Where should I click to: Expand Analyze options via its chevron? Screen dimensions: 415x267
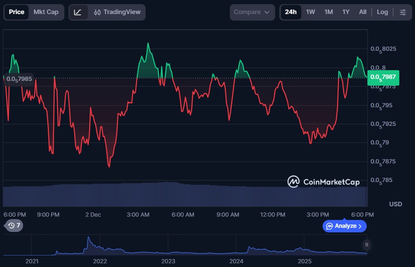[x=360, y=226]
